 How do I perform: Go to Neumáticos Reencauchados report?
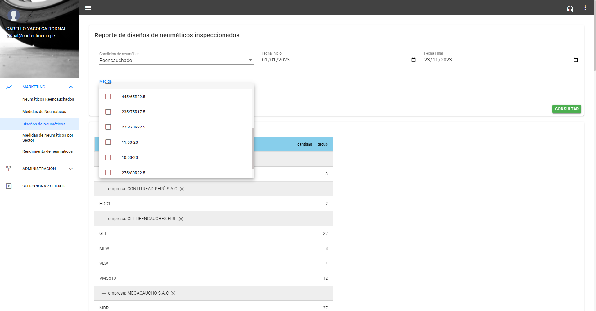click(x=48, y=99)
